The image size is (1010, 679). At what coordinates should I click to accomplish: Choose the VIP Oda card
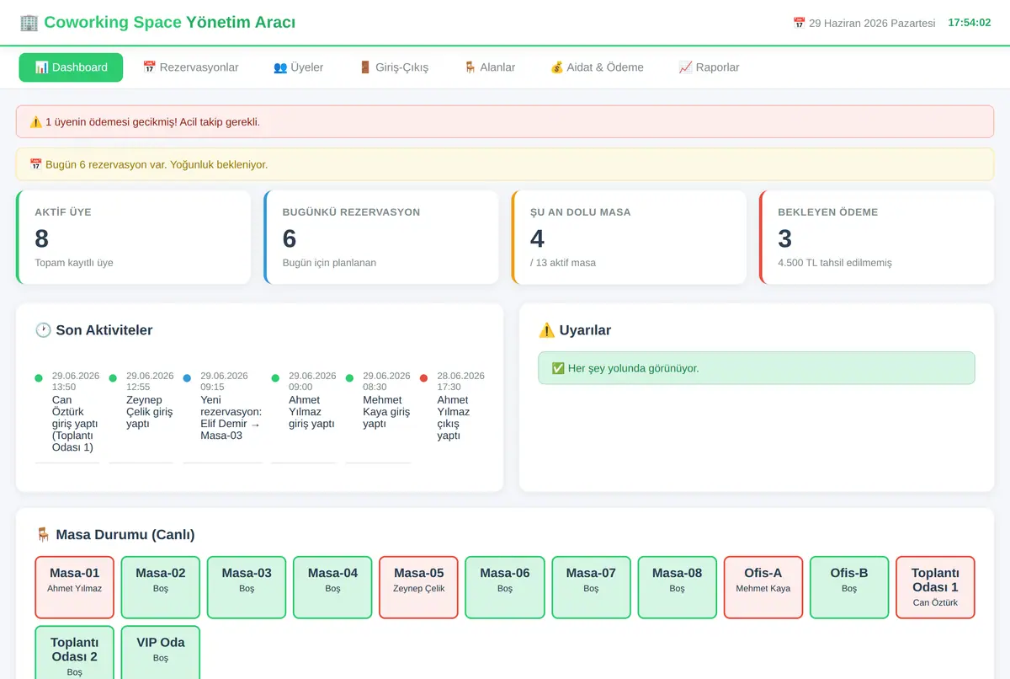pyautogui.click(x=161, y=652)
